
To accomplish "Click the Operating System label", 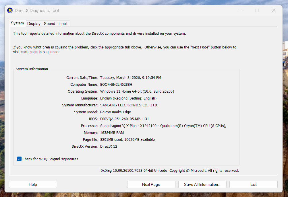I will click(83, 91).
